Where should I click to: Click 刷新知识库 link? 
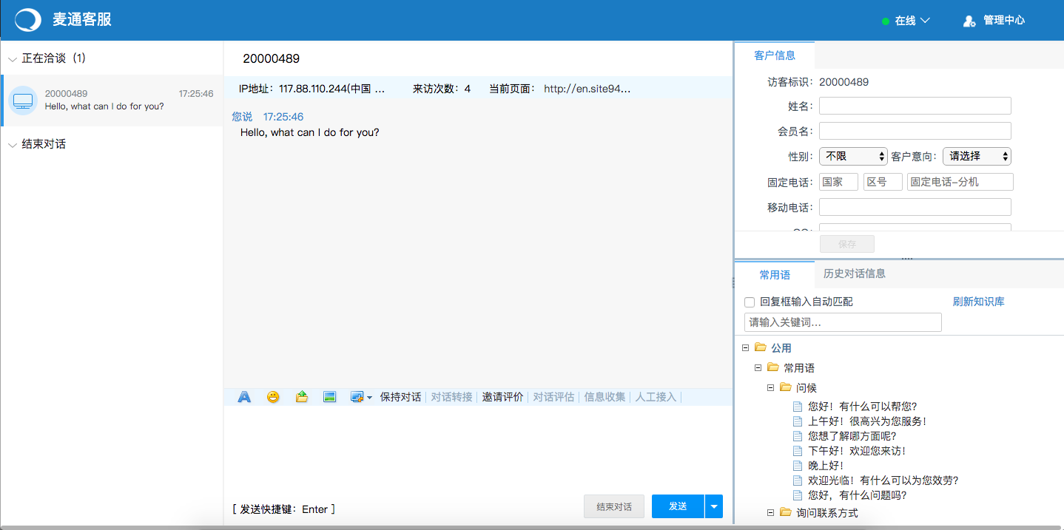click(x=979, y=302)
